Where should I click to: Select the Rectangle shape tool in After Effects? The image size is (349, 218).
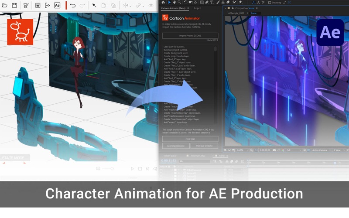pyautogui.click(x=202, y=2)
